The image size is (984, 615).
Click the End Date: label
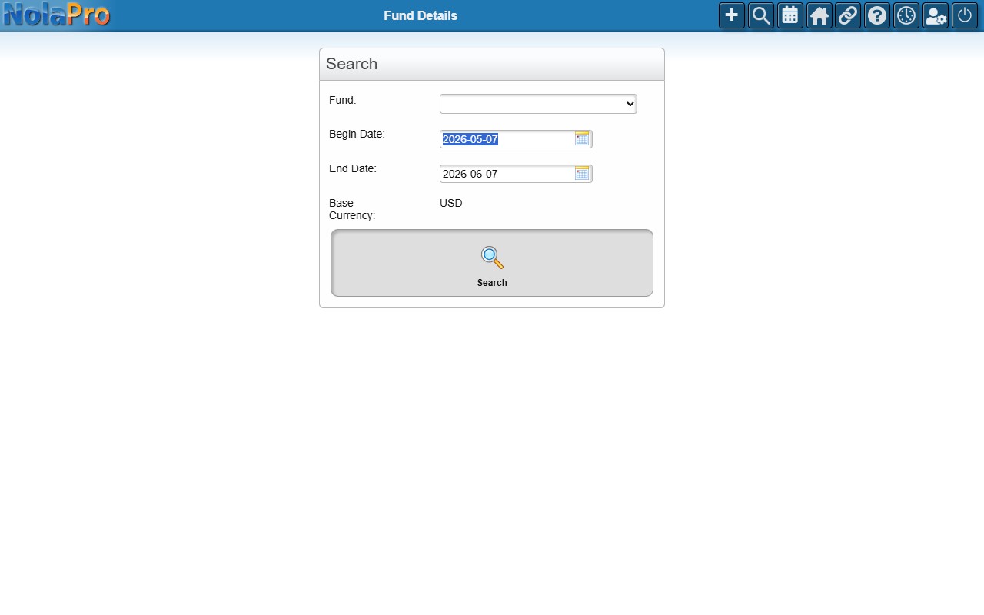click(353, 168)
